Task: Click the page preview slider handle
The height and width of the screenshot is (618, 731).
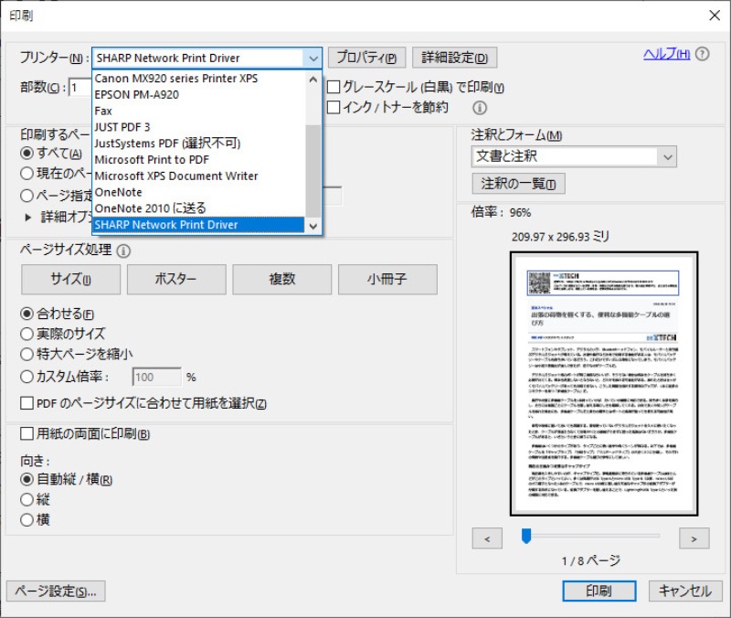Action: point(526,537)
